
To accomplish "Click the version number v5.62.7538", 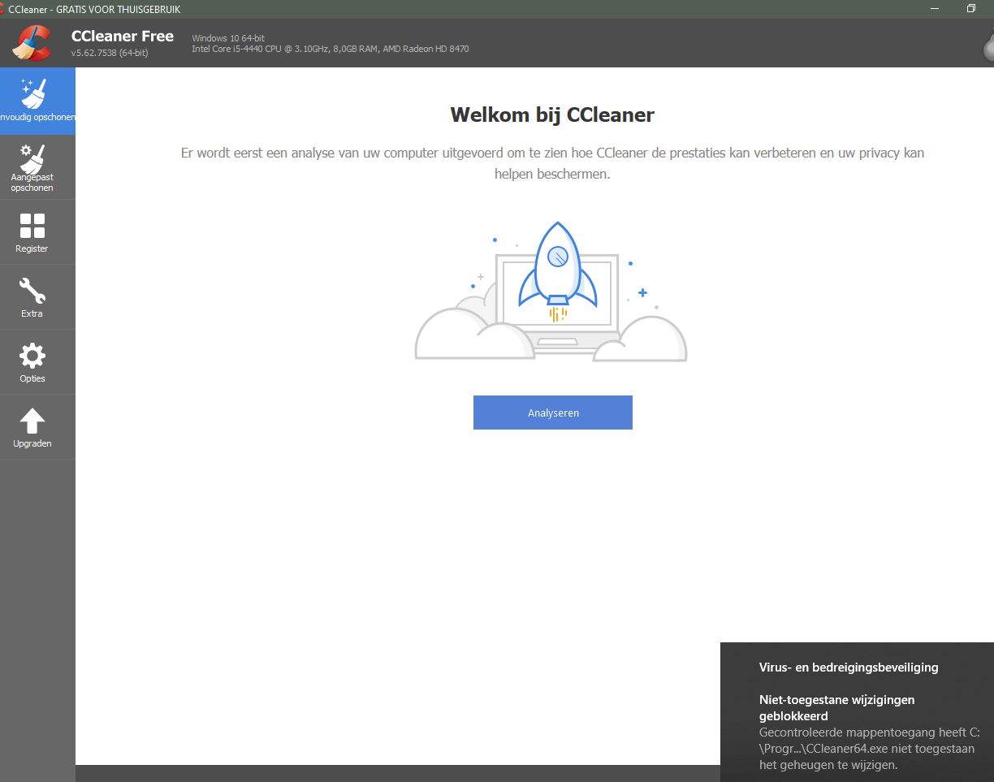I will coord(110,53).
